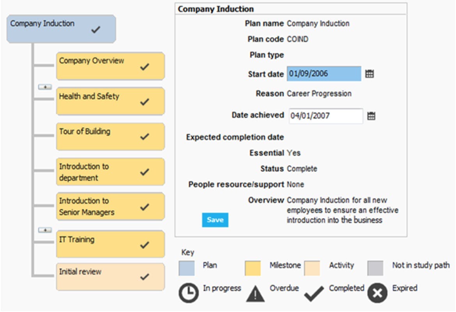Click the Start date input field
This screenshot has height=312, width=456.
pos(324,74)
